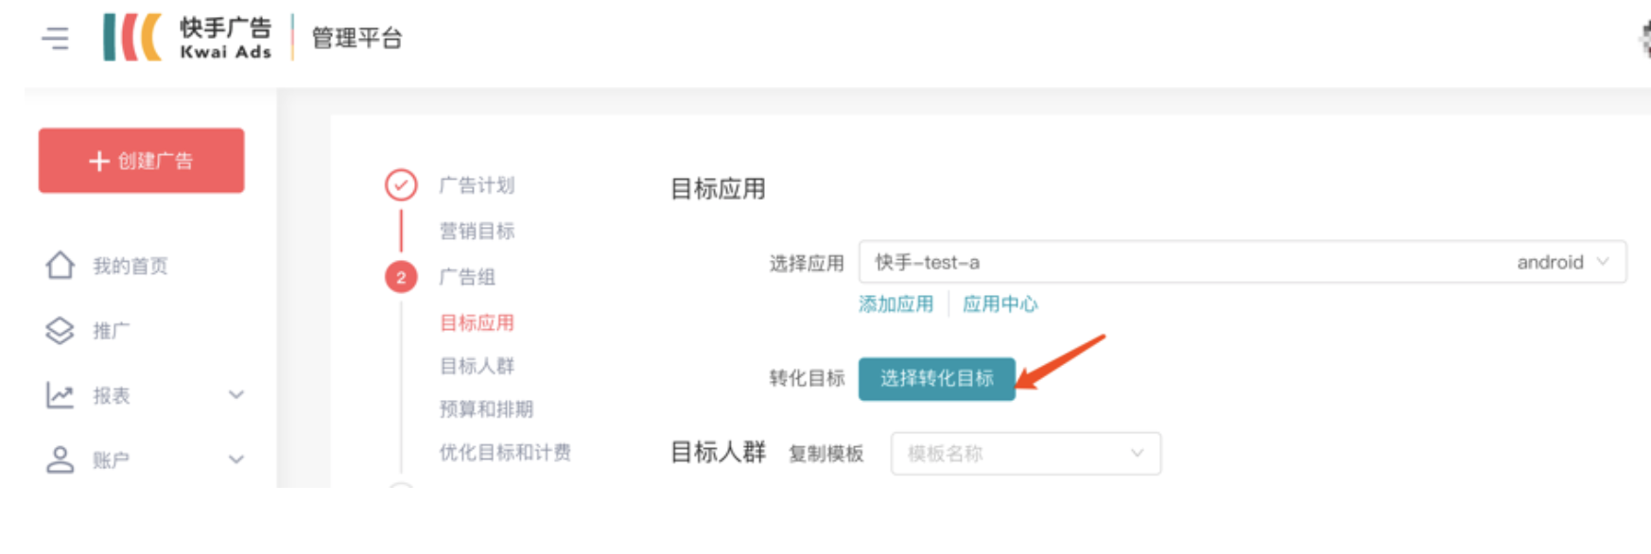Open 应用中心 via the link

(x=999, y=304)
